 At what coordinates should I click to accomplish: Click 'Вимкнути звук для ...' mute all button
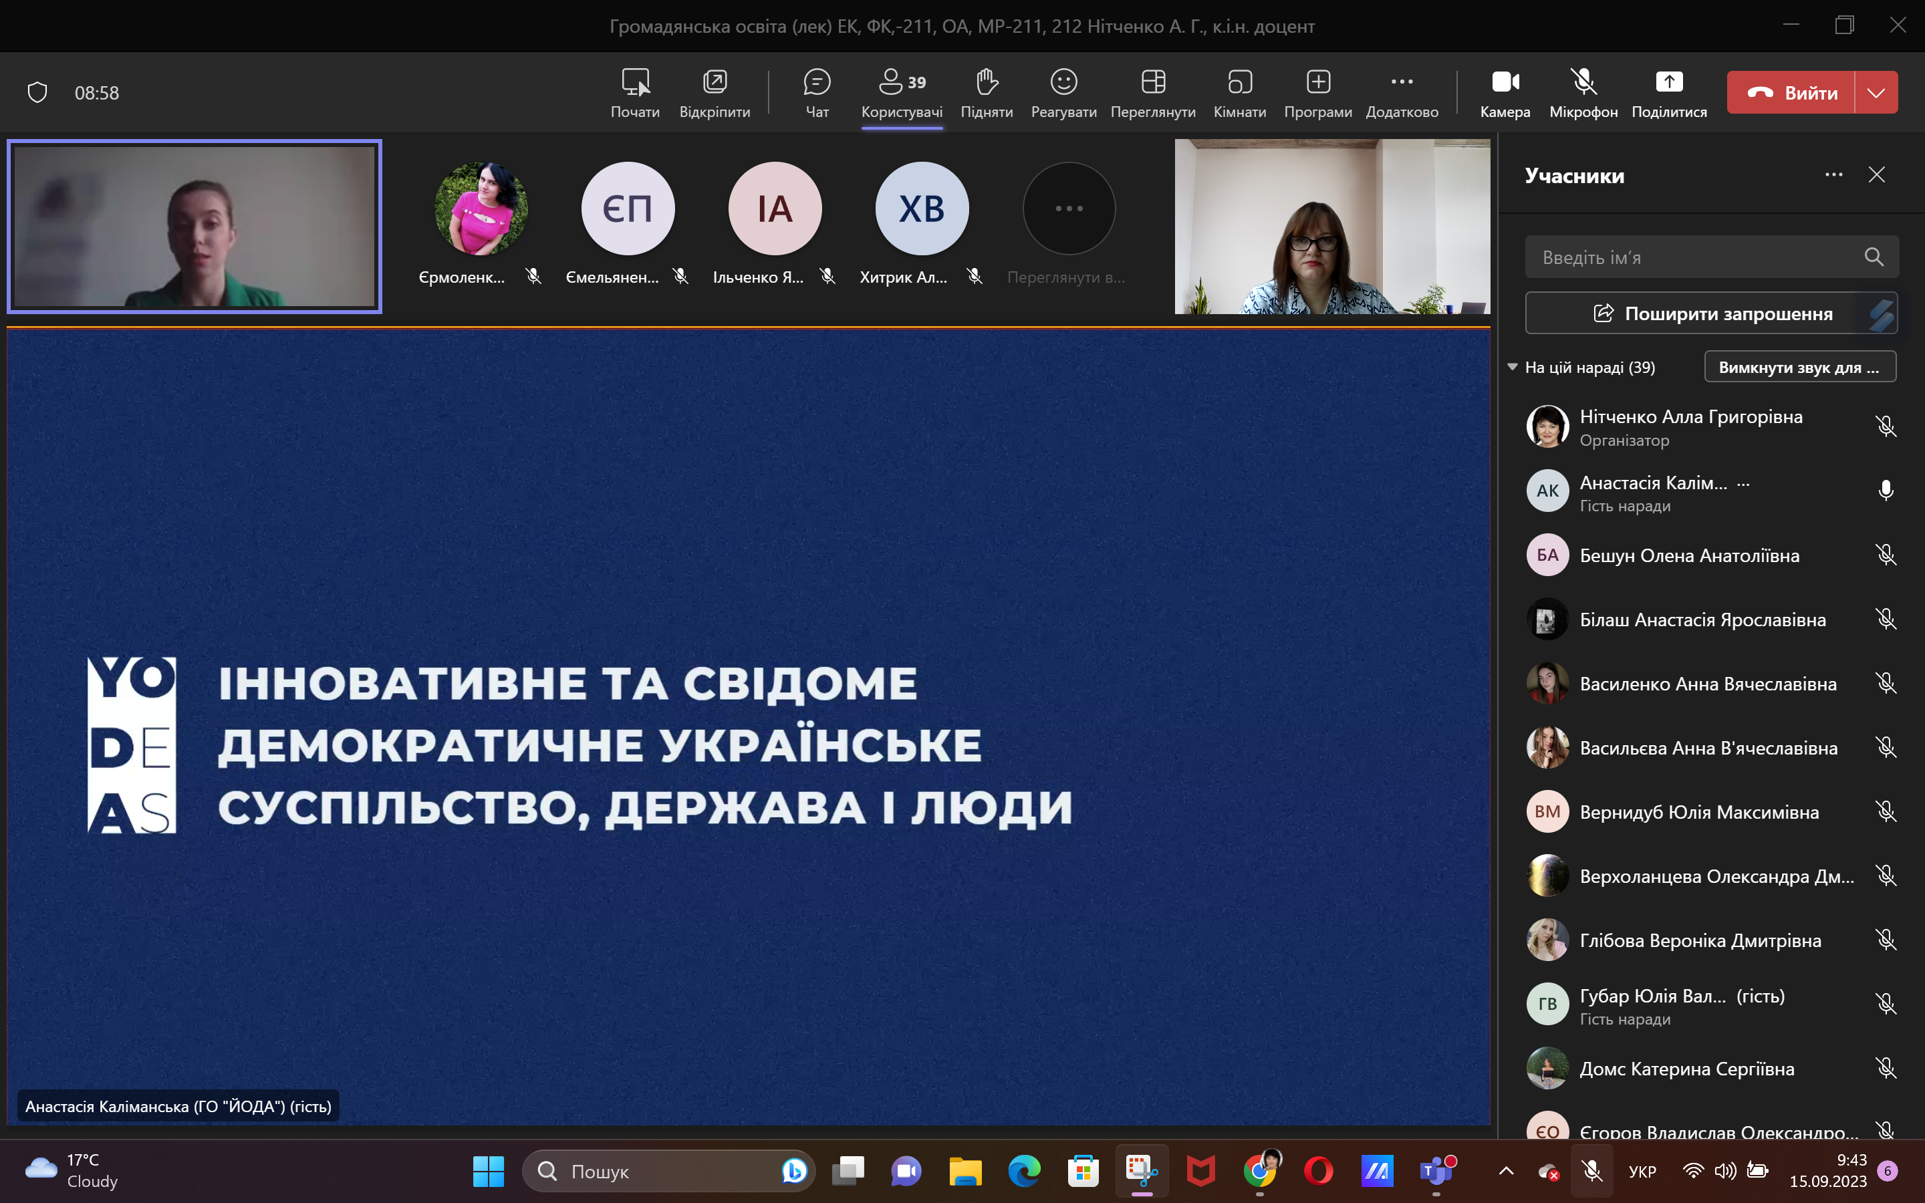1799,367
